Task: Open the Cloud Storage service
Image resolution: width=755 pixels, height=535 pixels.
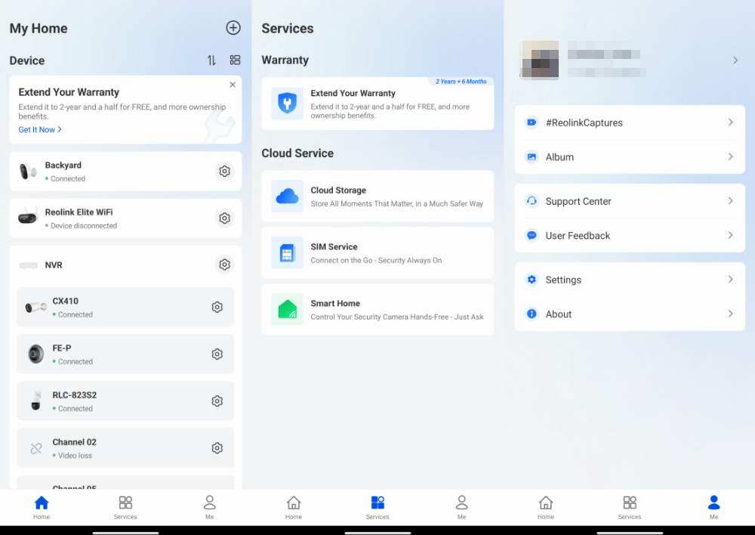Action: [377, 196]
